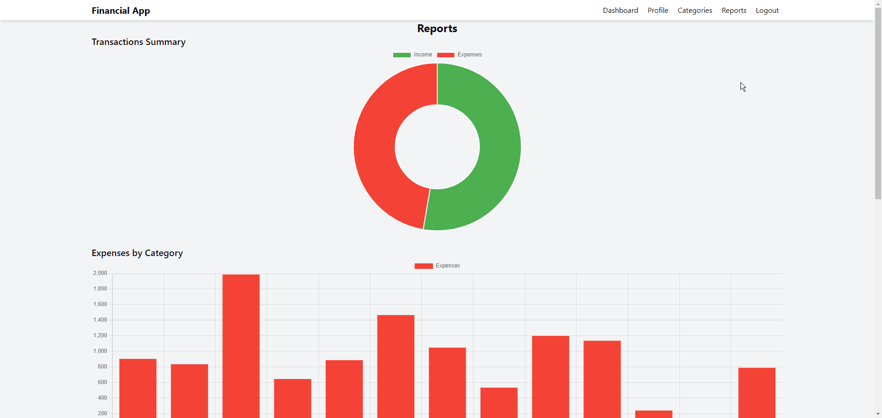Click the 'Transactions Summary' heading
Screen dimensions: 882x418
(139, 42)
